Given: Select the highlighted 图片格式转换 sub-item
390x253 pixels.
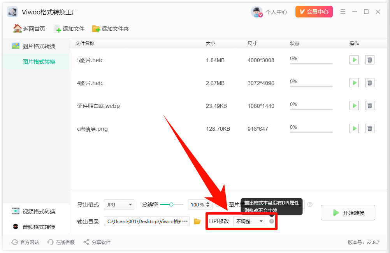Looking at the screenshot, I should click(x=36, y=62).
